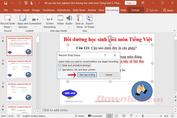This screenshot has height=118, width=177.
Task: Open the Comments pane in status bar
Action: [95, 116]
